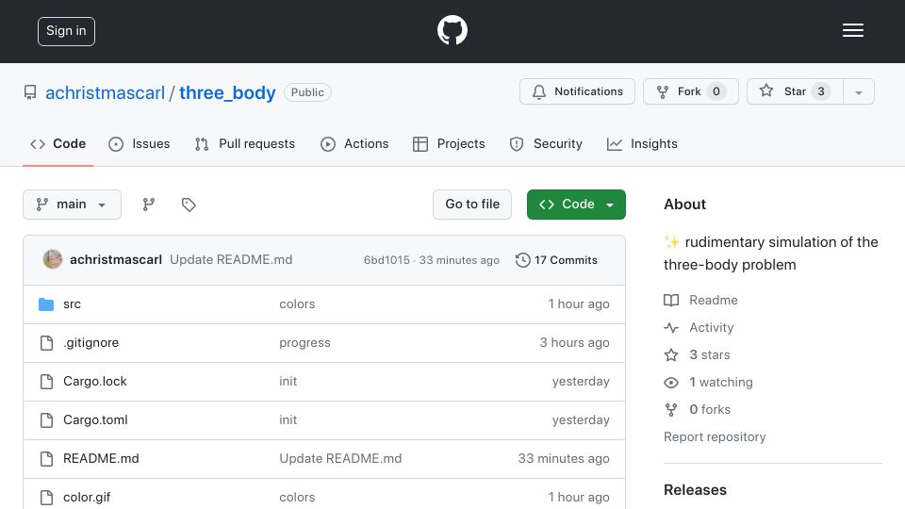Viewport: 905px width, 509px height.
Task: Click the file icon beside .gitignore
Action: 46,343
